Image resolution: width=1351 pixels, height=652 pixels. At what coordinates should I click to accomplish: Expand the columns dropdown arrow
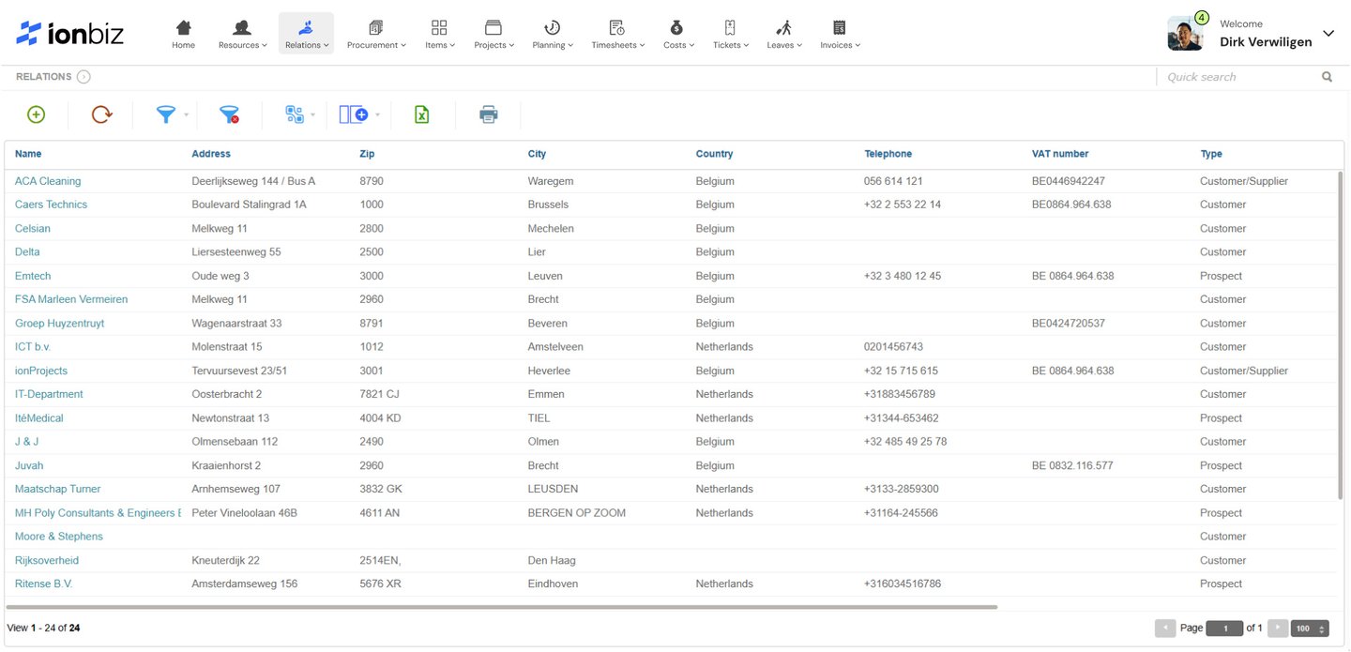(x=377, y=115)
